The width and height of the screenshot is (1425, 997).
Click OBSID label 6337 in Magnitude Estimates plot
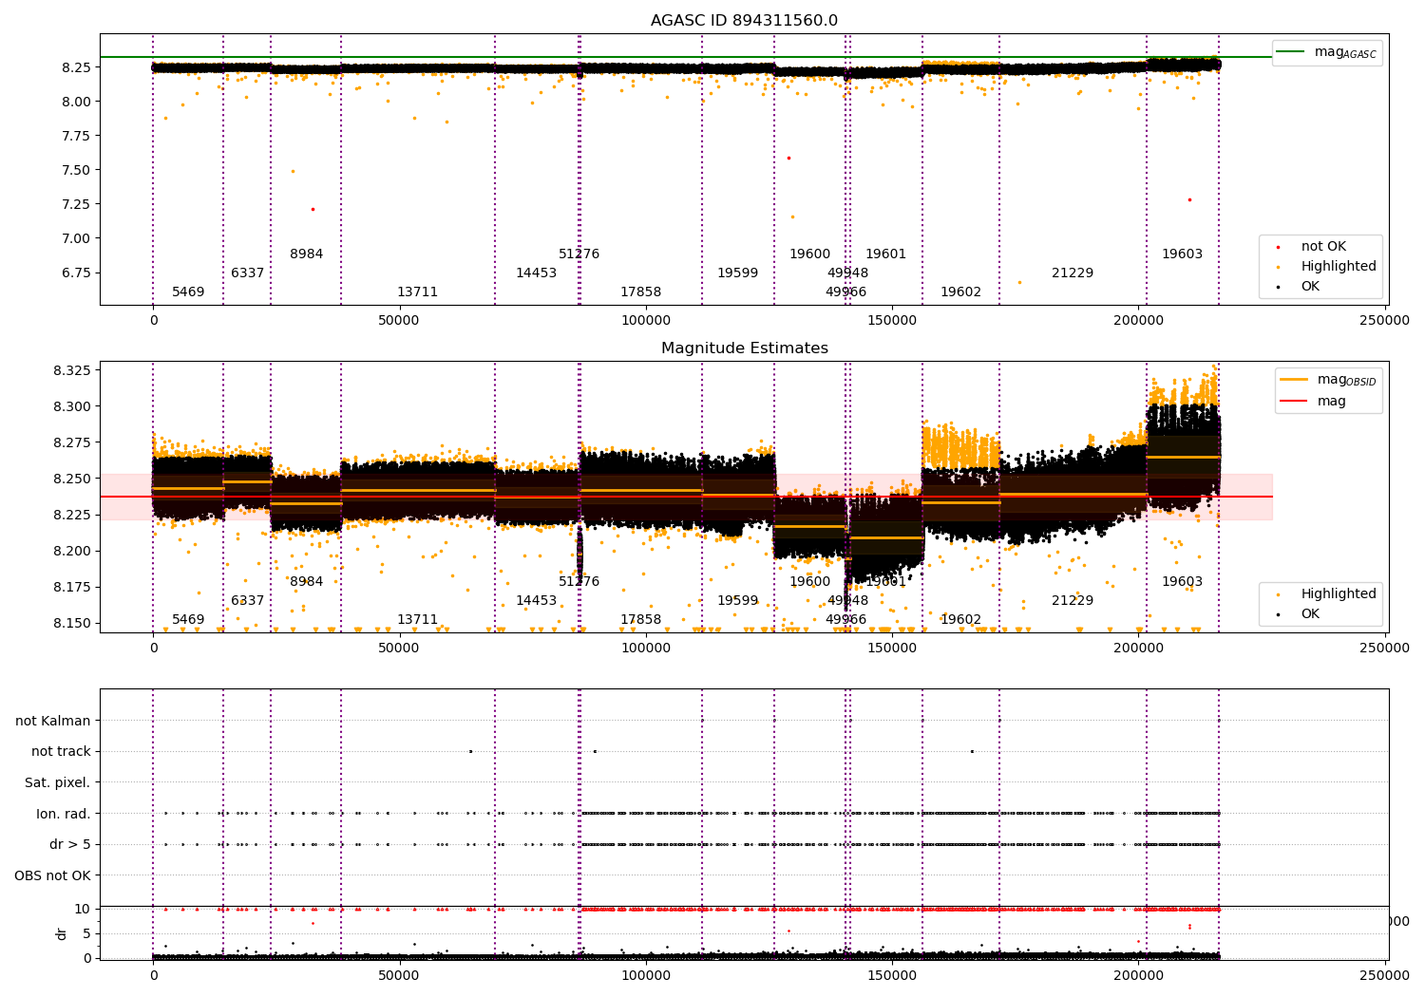click(248, 600)
